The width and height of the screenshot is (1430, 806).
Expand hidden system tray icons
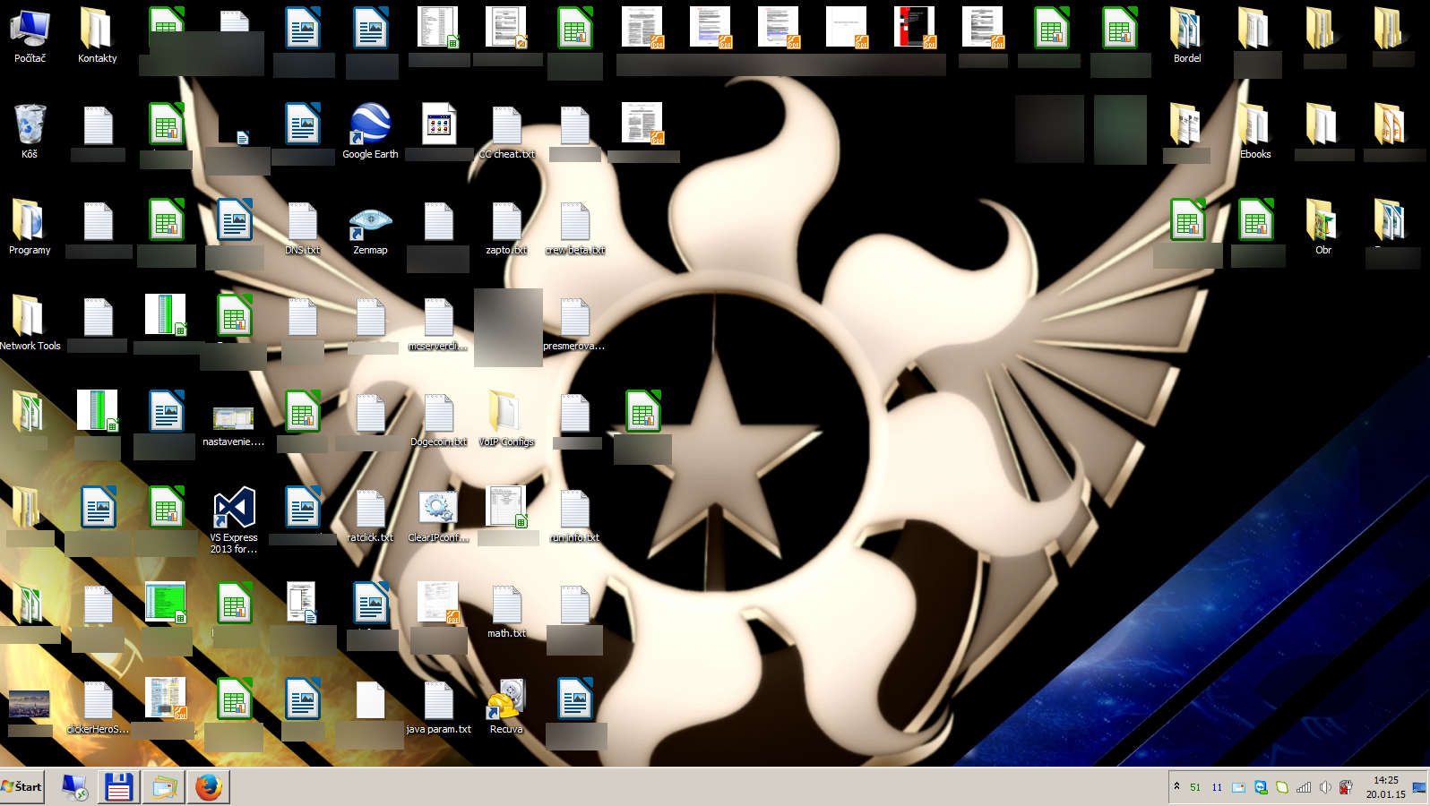[x=1176, y=786]
